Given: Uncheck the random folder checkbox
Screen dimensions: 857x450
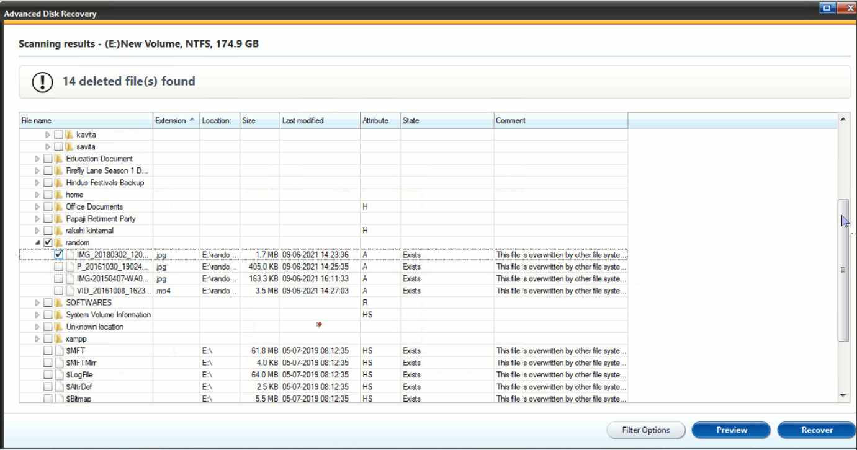Looking at the screenshot, I should 48,242.
